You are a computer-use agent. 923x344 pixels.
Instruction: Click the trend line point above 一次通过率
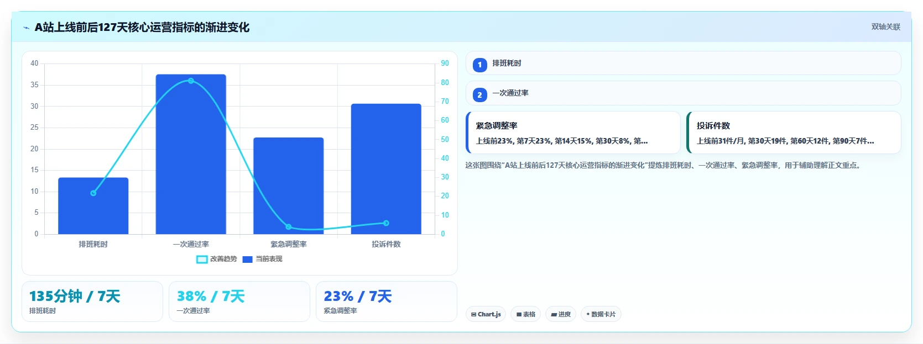(x=191, y=81)
